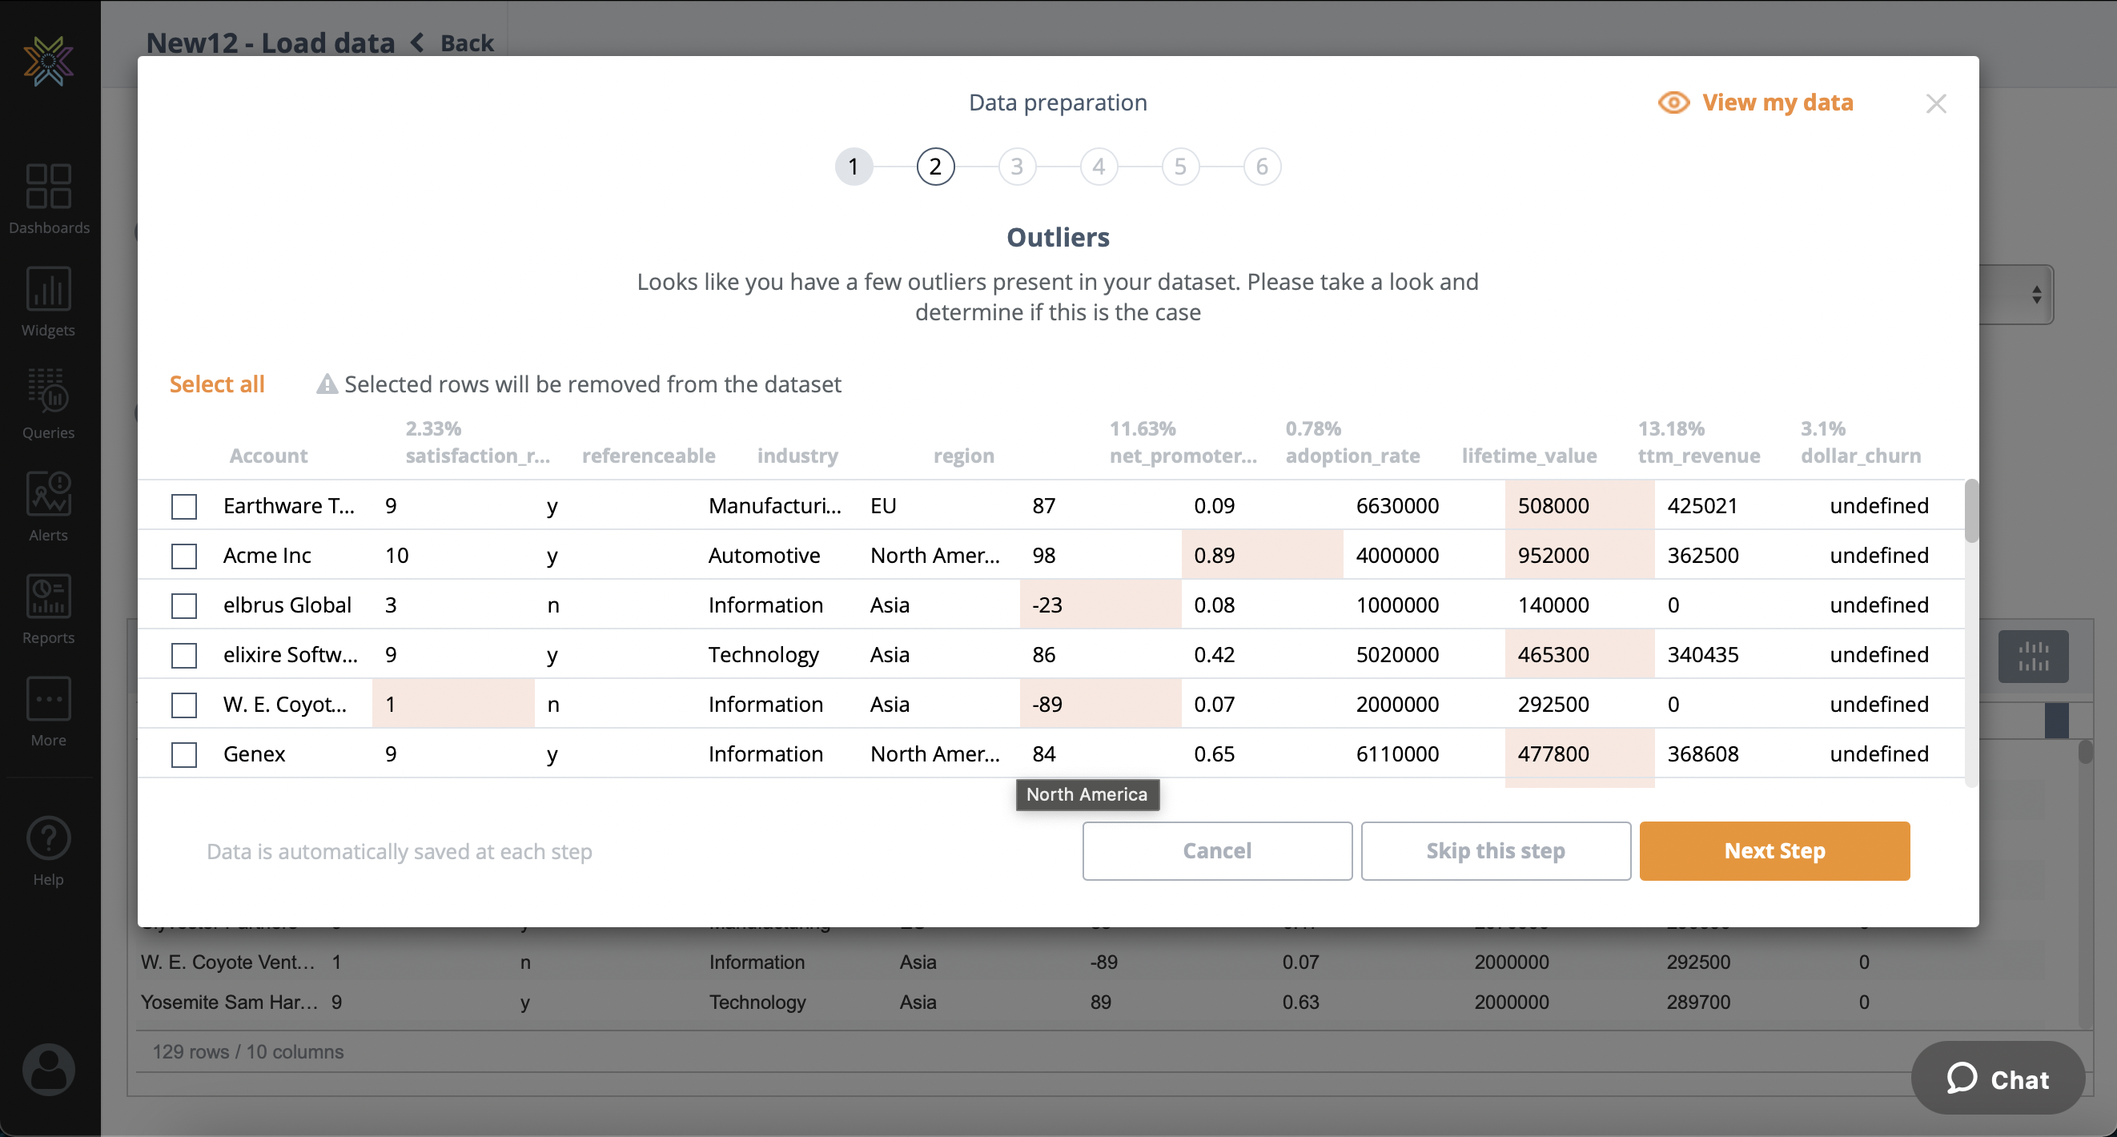Click the Help question mark icon
This screenshot has width=2117, height=1137.
[x=49, y=838]
